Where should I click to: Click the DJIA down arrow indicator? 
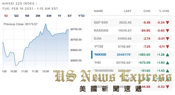pos(167,39)
